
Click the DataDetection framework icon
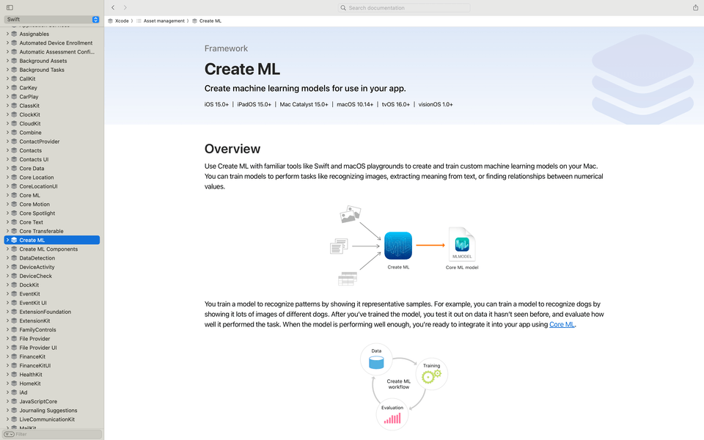[x=15, y=259]
